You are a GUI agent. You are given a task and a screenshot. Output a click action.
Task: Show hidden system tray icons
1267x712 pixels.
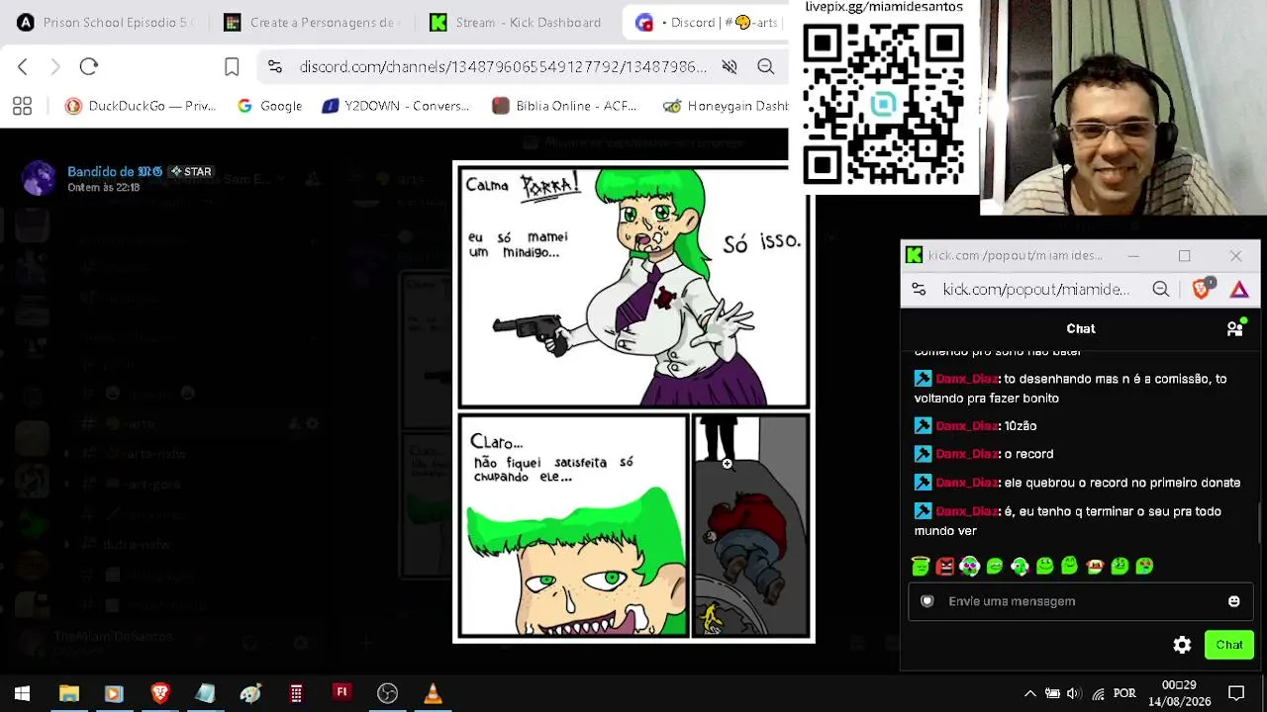click(x=1029, y=693)
